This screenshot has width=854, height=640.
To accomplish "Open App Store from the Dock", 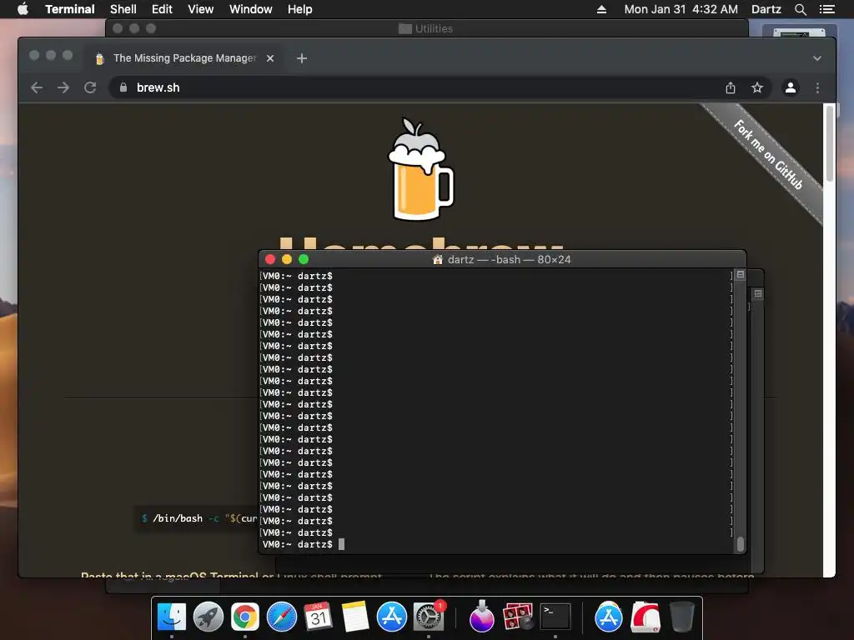I will (x=392, y=617).
